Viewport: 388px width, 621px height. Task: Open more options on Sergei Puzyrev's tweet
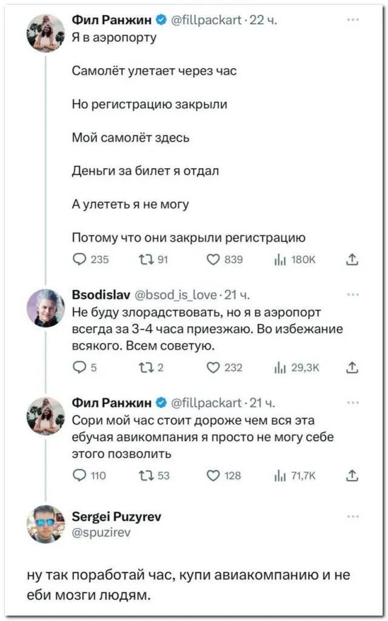(x=353, y=516)
